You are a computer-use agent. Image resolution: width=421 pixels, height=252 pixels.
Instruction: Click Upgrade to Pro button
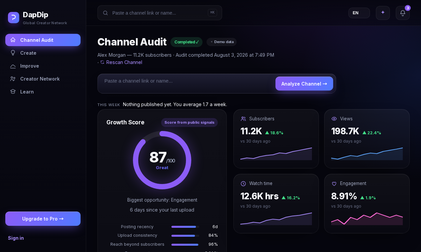[x=43, y=219]
